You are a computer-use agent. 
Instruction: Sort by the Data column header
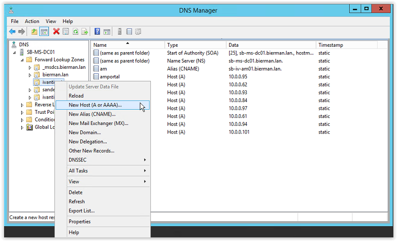[271, 45]
